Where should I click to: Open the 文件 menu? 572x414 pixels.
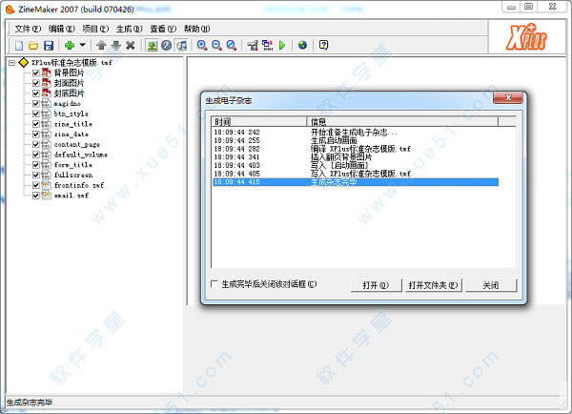(28, 29)
